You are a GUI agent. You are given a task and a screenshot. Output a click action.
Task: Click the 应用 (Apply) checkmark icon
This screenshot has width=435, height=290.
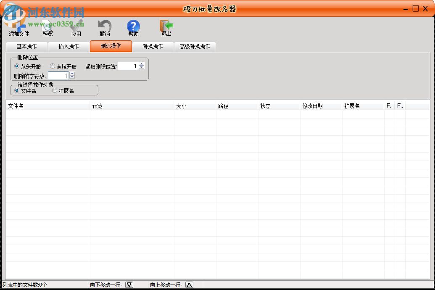[x=76, y=26]
